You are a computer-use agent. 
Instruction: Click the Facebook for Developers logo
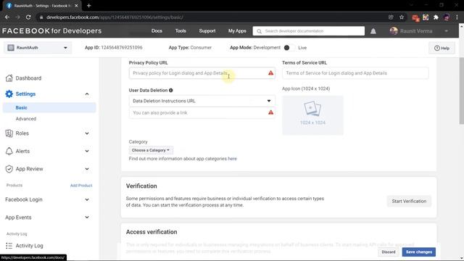(x=51, y=30)
